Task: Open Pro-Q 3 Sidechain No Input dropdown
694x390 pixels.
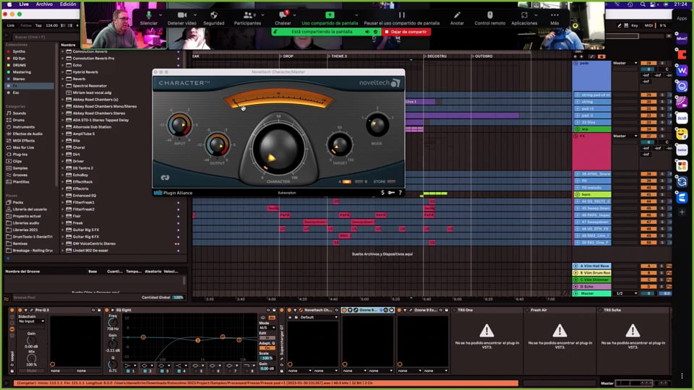Action: (x=31, y=321)
